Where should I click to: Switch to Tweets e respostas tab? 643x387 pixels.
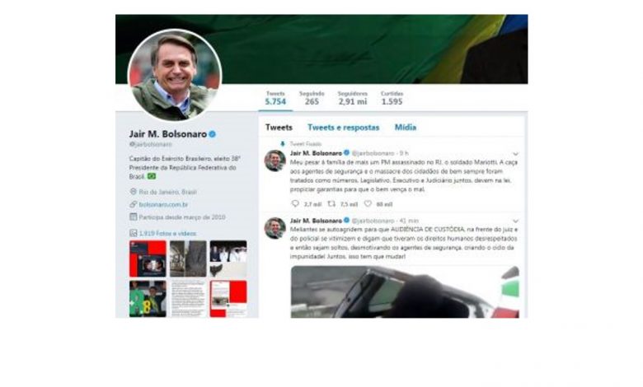(x=343, y=128)
